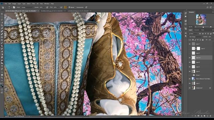Turn layer filtering on or off
The height and width of the screenshot is (120, 214).
213,33
